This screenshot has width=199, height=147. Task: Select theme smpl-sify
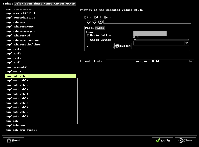pyautogui.click(x=40, y=63)
